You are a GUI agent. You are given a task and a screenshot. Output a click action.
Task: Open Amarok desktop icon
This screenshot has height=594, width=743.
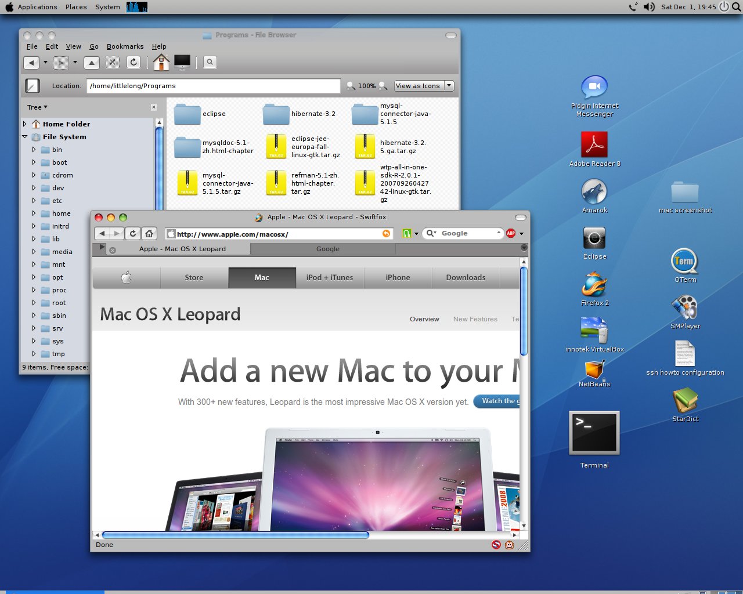click(594, 191)
